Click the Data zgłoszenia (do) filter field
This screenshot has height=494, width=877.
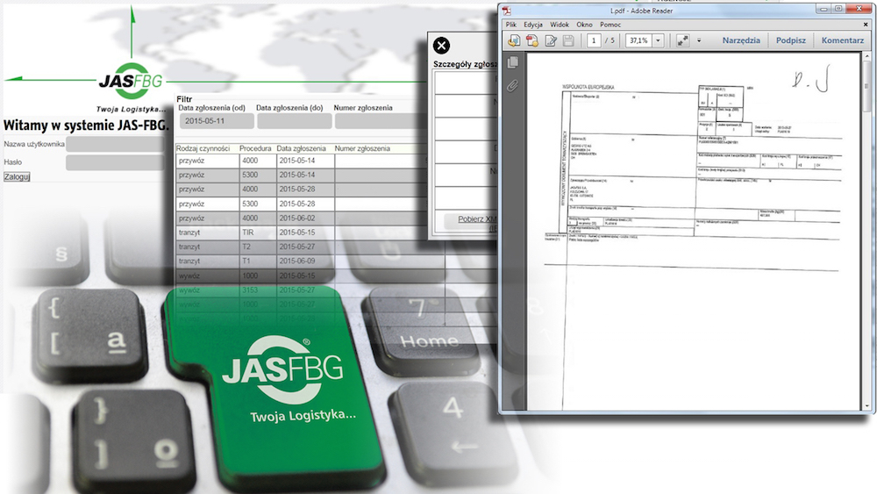click(294, 121)
